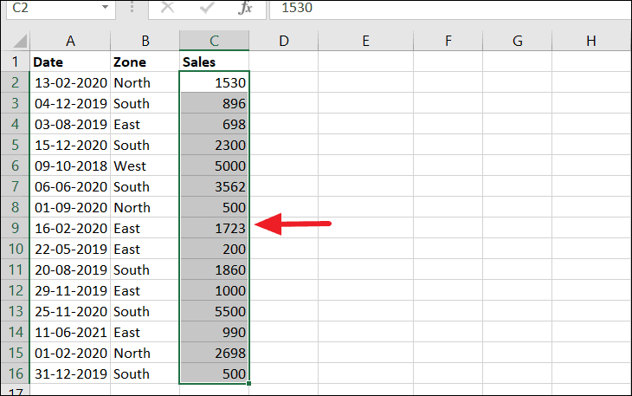632x396 pixels.
Task: Click the Cancel X icon in formula bar
Action: [167, 8]
